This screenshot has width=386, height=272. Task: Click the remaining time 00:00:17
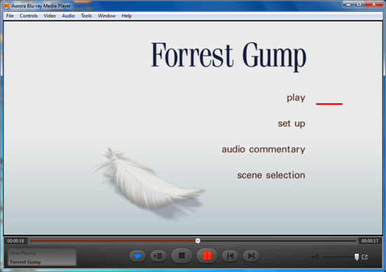click(370, 240)
